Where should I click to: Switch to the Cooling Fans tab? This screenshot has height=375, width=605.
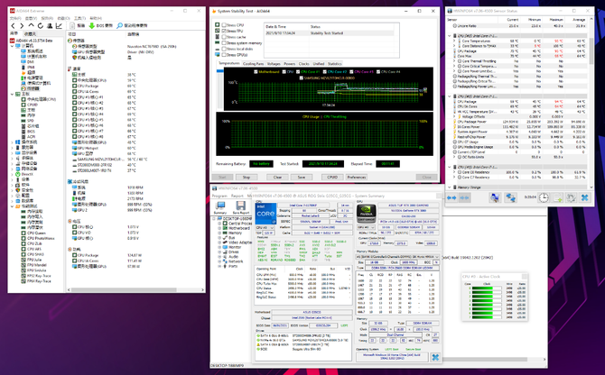tap(254, 64)
